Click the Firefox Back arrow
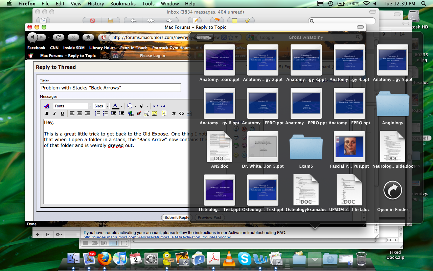433x271 pixels. [32, 37]
